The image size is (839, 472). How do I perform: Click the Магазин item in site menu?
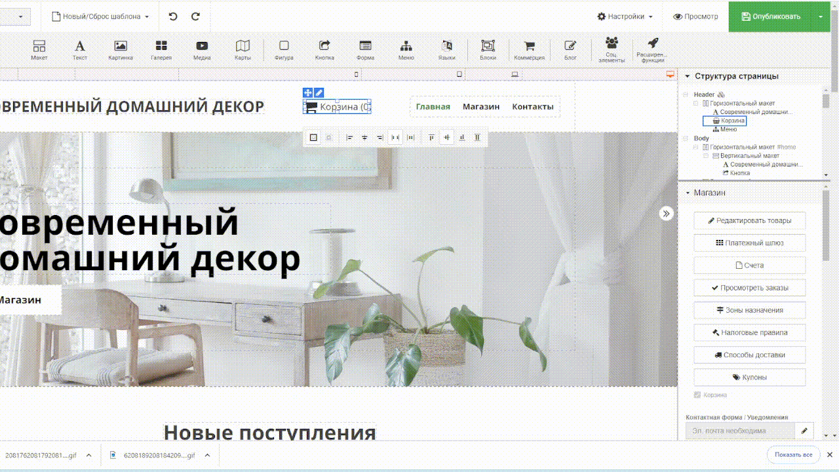(481, 107)
